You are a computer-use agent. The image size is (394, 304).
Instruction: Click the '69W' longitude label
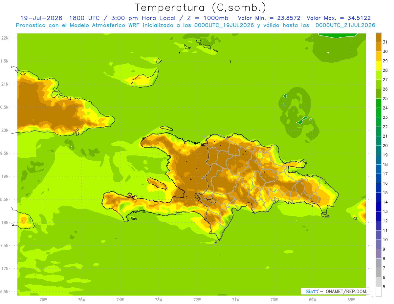pos(313,300)
